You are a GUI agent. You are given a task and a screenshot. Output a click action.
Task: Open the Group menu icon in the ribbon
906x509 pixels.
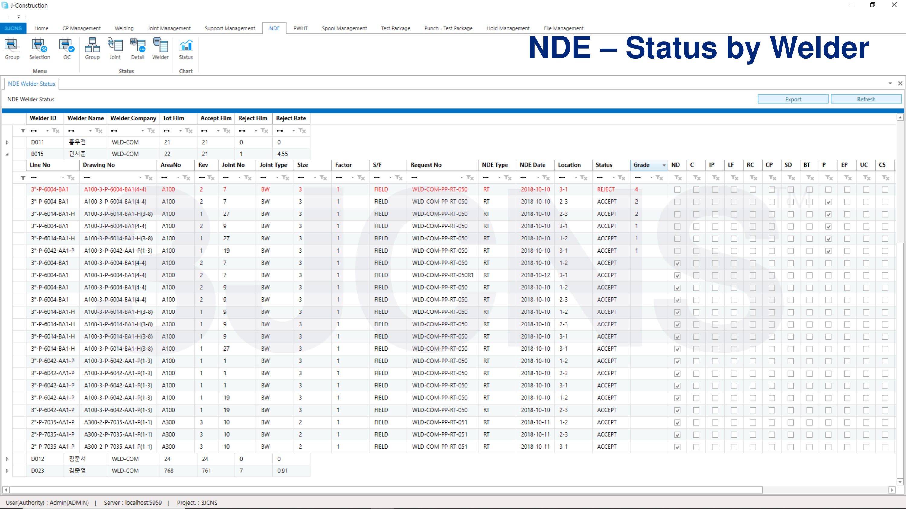12,49
